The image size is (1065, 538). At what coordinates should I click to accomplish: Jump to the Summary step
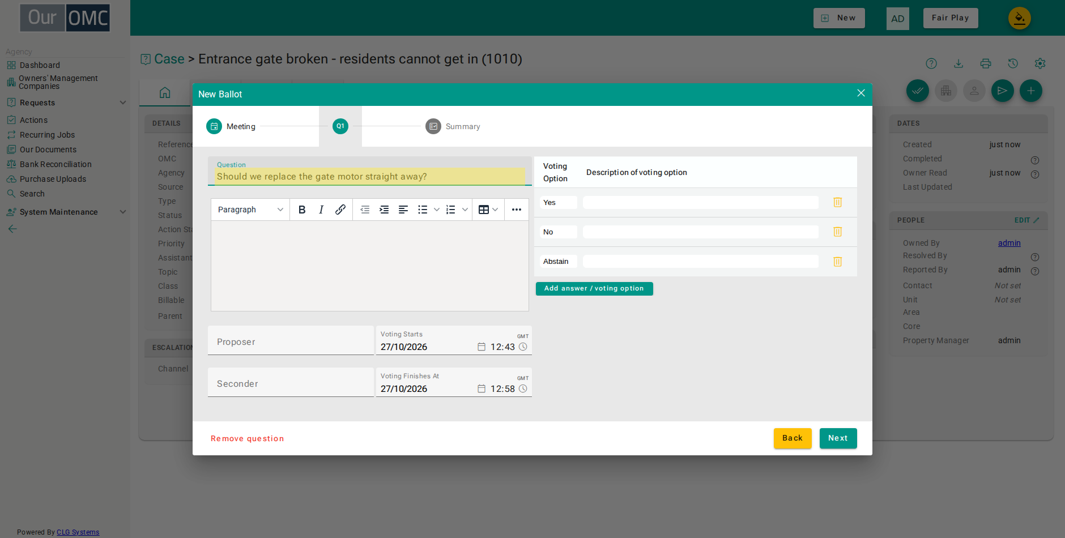tap(453, 126)
